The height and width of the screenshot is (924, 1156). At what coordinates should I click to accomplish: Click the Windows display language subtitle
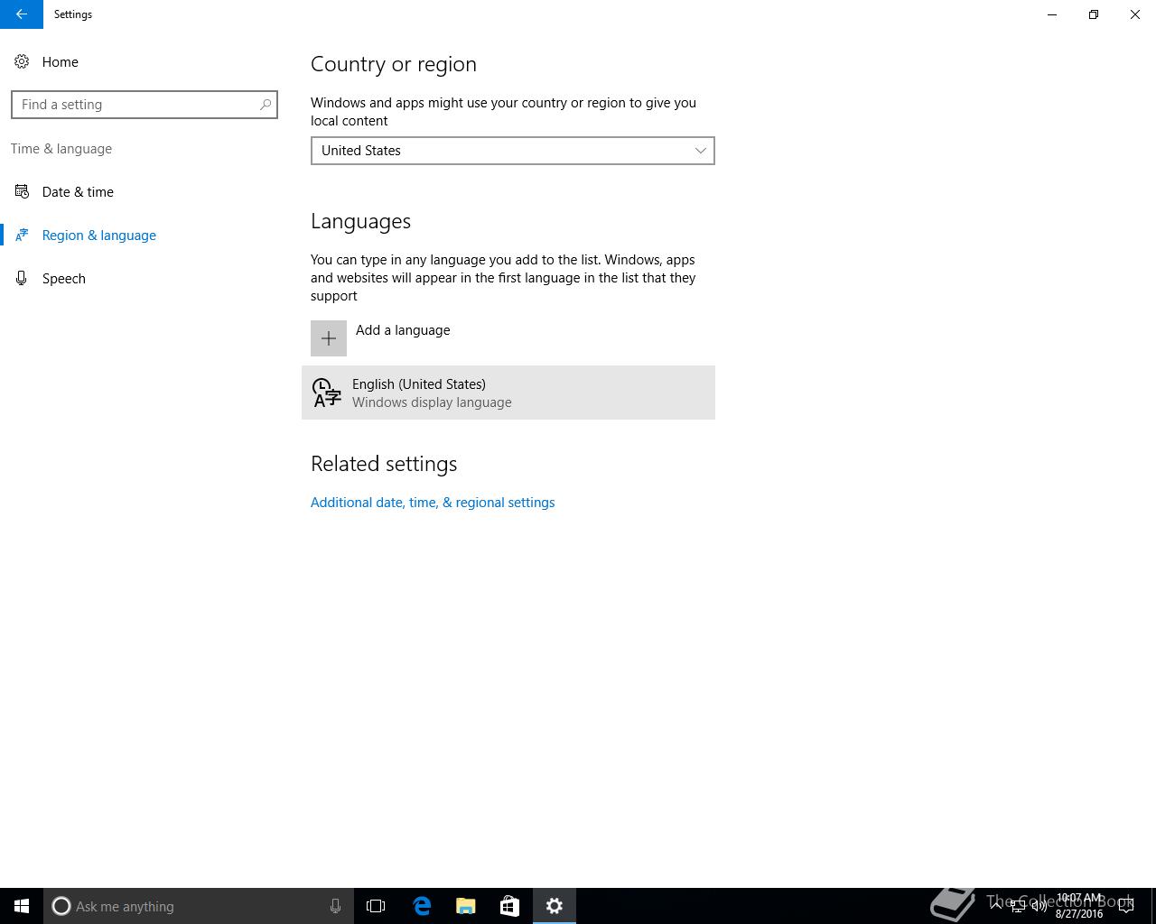(x=432, y=402)
